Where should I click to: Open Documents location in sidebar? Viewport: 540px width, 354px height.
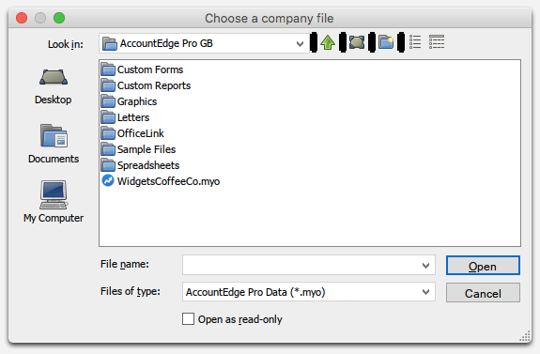[x=54, y=144]
